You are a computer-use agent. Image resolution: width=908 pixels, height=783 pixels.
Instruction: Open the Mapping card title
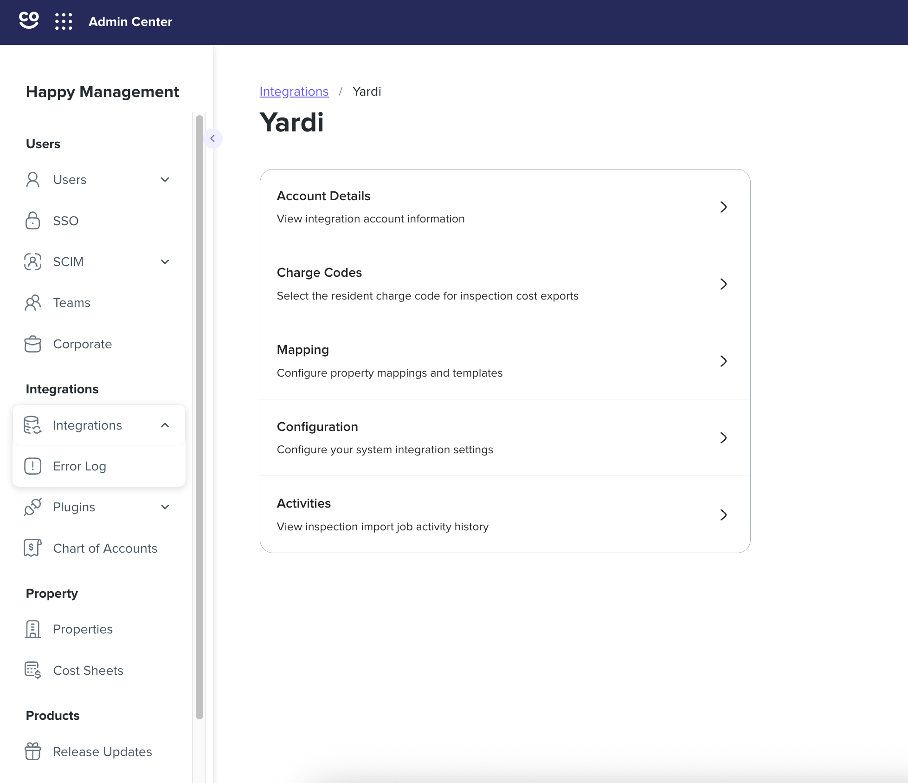[x=303, y=350]
